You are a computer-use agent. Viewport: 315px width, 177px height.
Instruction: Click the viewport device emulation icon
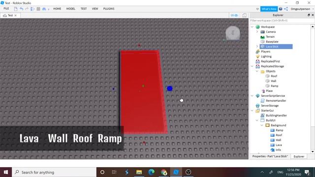[x=244, y=15]
